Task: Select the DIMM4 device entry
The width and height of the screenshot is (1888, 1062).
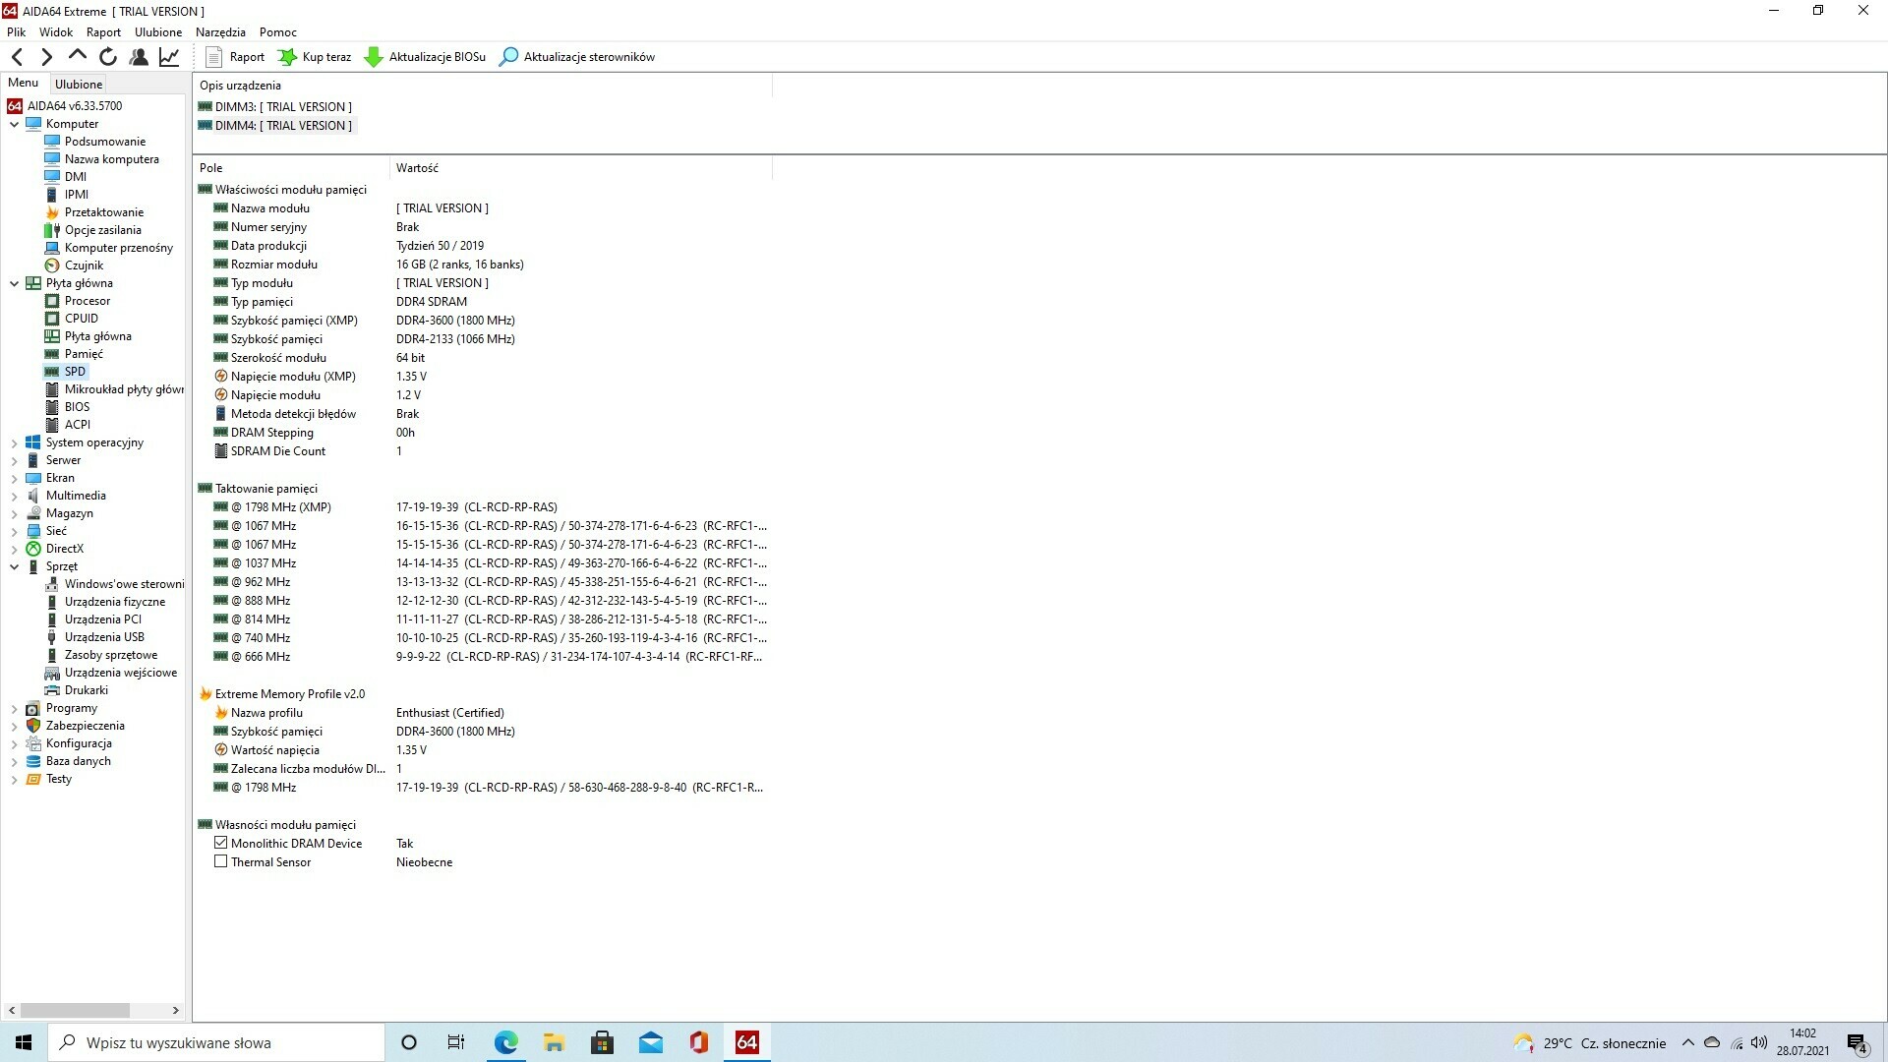Action: (x=275, y=126)
